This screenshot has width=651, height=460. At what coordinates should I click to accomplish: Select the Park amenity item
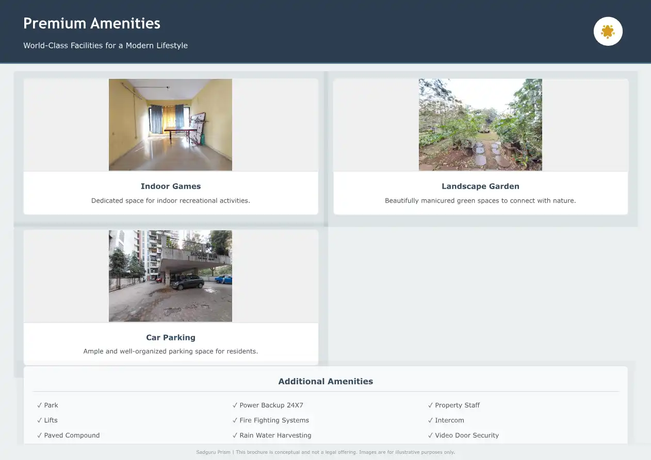pyautogui.click(x=51, y=405)
